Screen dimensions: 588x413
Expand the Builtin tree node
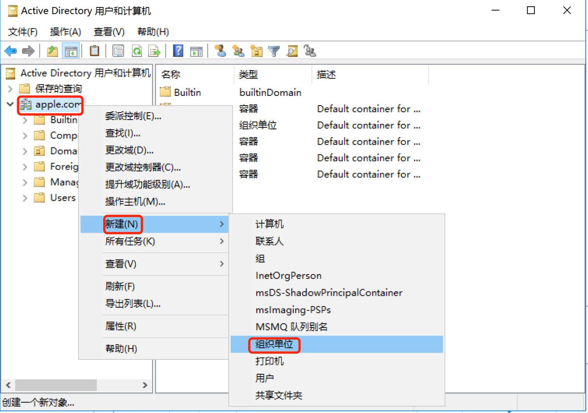pos(25,120)
